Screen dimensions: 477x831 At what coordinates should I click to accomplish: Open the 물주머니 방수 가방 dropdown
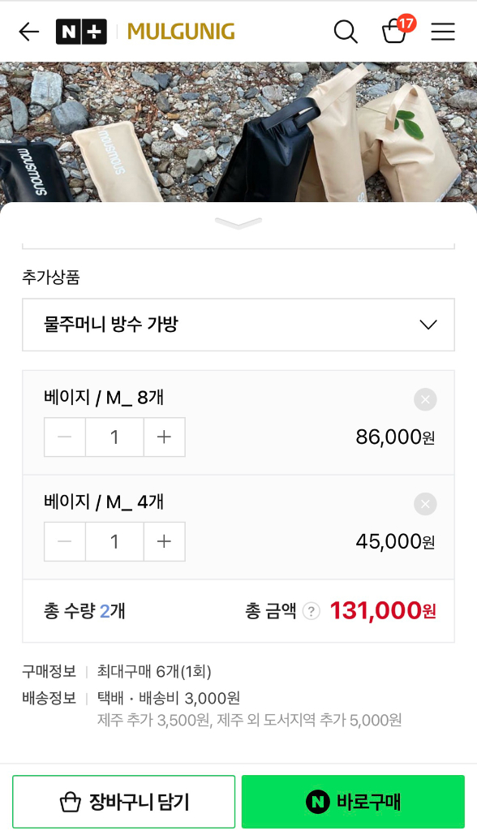coord(238,325)
